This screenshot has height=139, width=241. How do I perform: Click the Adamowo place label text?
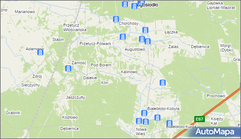(x=35, y=49)
